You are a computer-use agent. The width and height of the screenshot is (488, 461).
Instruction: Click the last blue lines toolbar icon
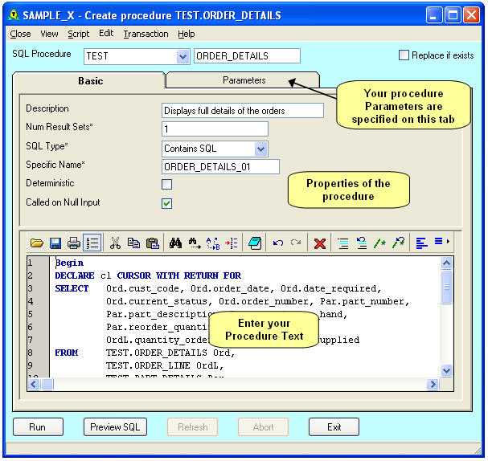(x=438, y=241)
